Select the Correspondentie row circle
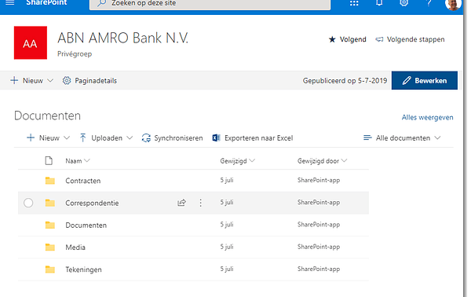The image size is (471, 297). (28, 203)
